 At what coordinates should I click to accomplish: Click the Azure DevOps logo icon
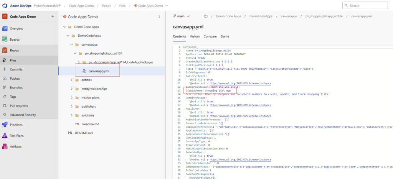click(5, 5)
